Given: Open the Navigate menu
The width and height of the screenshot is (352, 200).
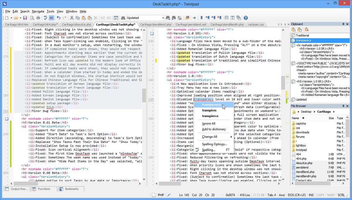Looking at the screenshot, I should tap(38, 11).
